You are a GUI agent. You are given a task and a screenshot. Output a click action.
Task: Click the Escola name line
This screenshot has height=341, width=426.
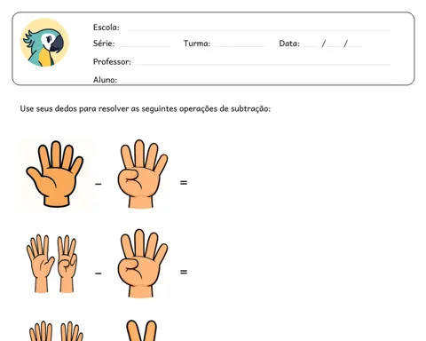(x=259, y=30)
